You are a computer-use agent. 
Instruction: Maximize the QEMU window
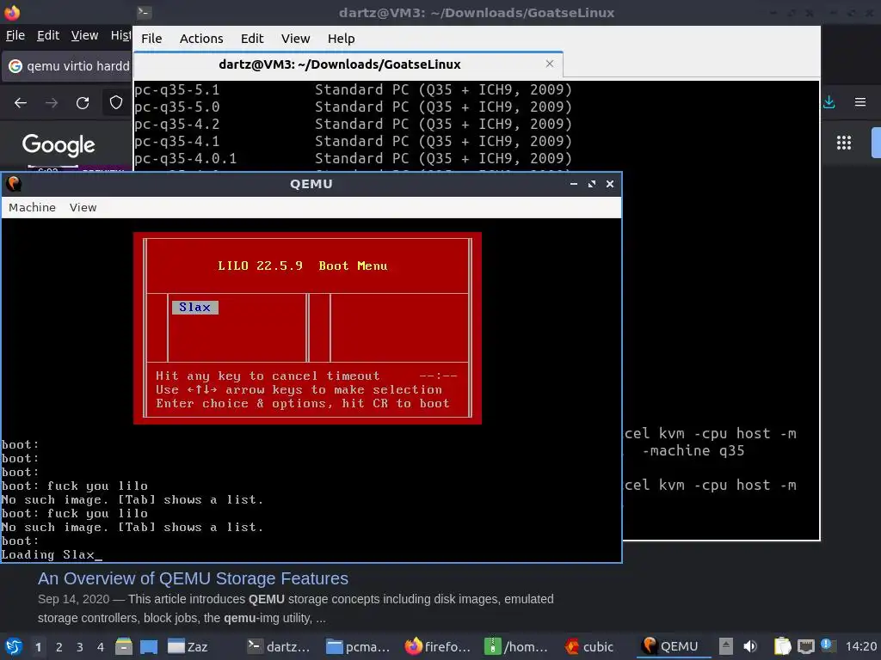coord(592,184)
